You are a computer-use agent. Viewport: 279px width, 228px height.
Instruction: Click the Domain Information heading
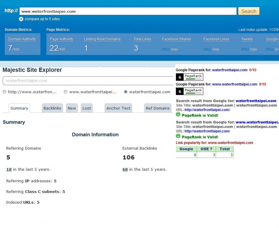[95, 135]
